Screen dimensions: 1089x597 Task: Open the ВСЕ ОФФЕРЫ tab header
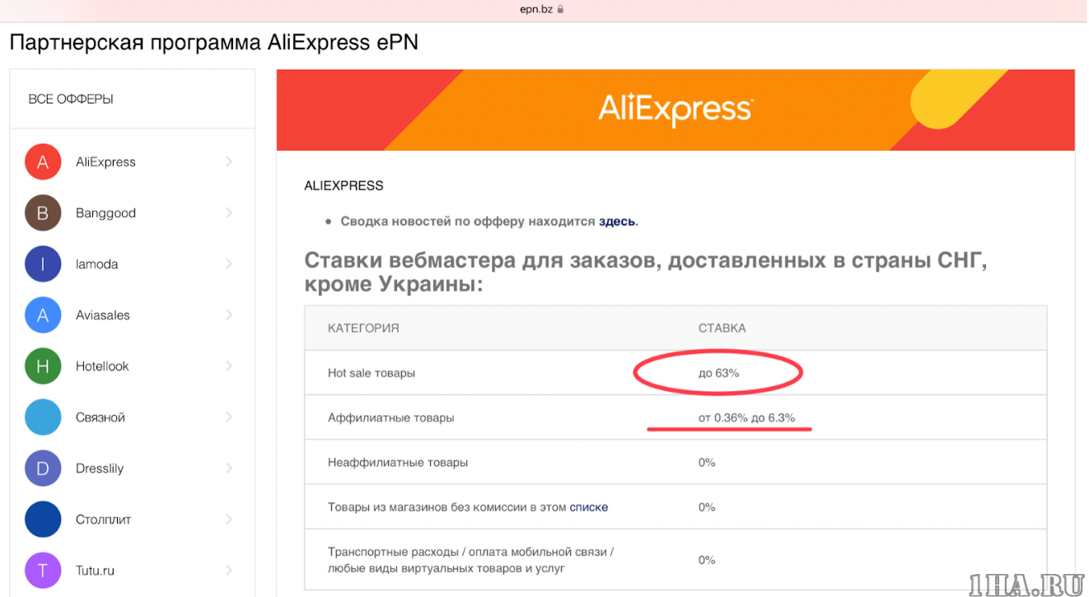pyautogui.click(x=71, y=100)
